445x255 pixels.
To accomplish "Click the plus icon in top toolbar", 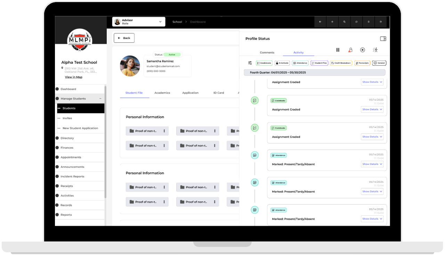I will coord(332,22).
